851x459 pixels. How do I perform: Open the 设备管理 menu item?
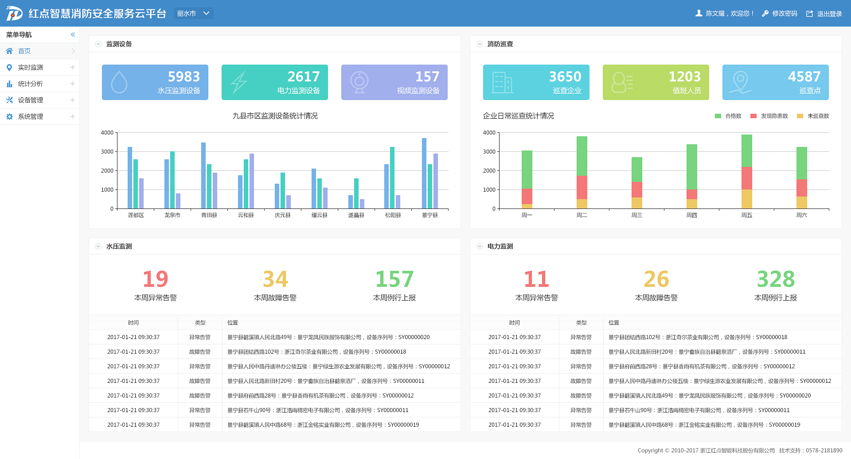click(x=40, y=100)
